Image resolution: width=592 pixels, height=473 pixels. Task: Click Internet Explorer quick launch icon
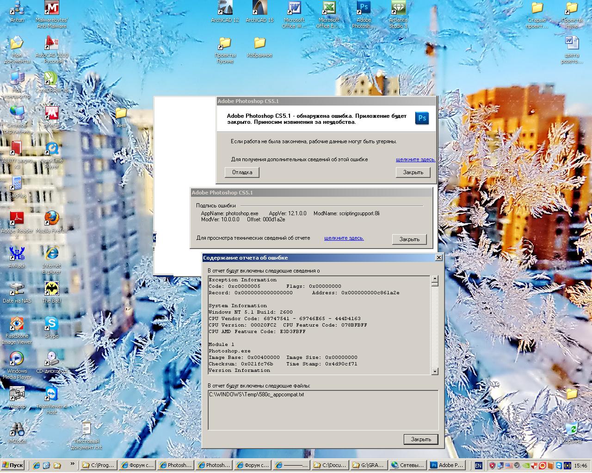tap(37, 465)
